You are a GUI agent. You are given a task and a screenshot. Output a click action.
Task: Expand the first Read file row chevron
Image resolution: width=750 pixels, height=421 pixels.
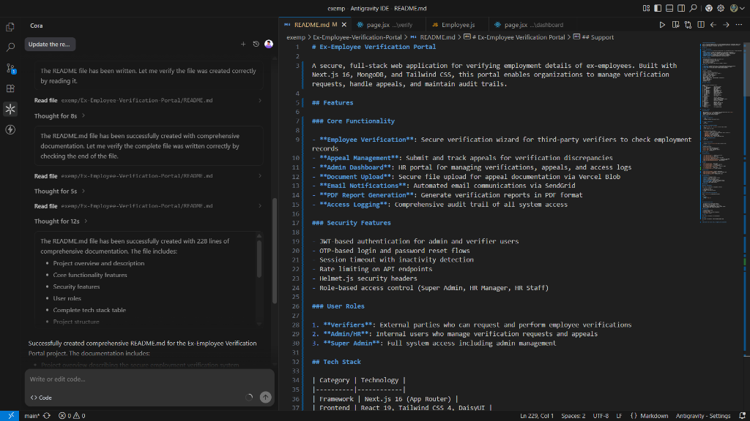click(260, 101)
